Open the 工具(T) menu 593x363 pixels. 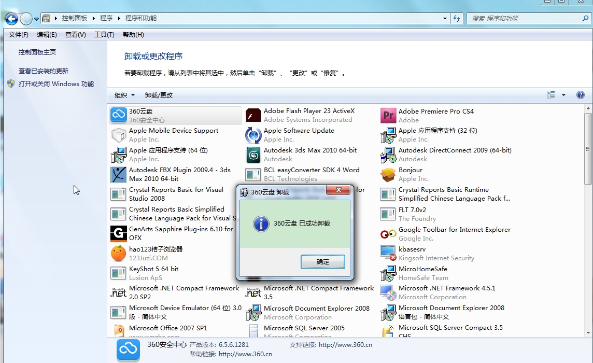(x=104, y=34)
